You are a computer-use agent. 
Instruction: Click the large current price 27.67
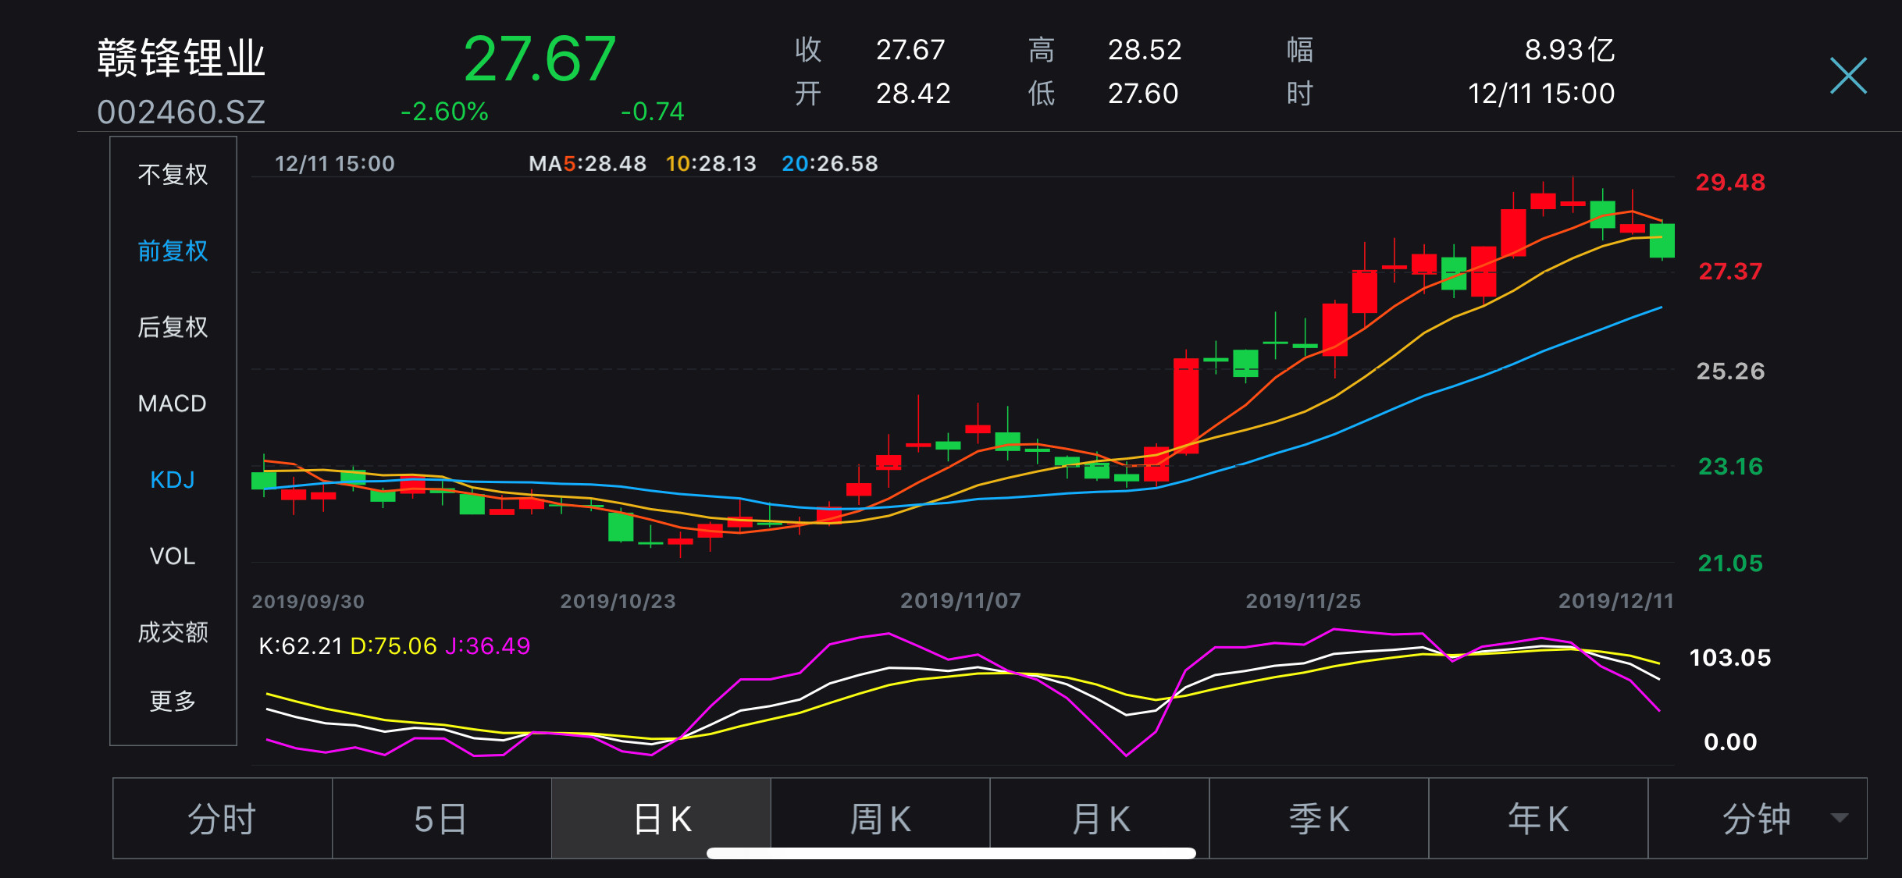(540, 59)
